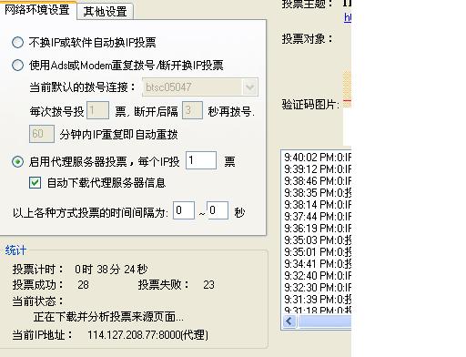Click the 分钟内IP重复即自动重拨 label
Image resolution: width=466 pixels, height=357 pixels.
pyautogui.click(x=118, y=134)
